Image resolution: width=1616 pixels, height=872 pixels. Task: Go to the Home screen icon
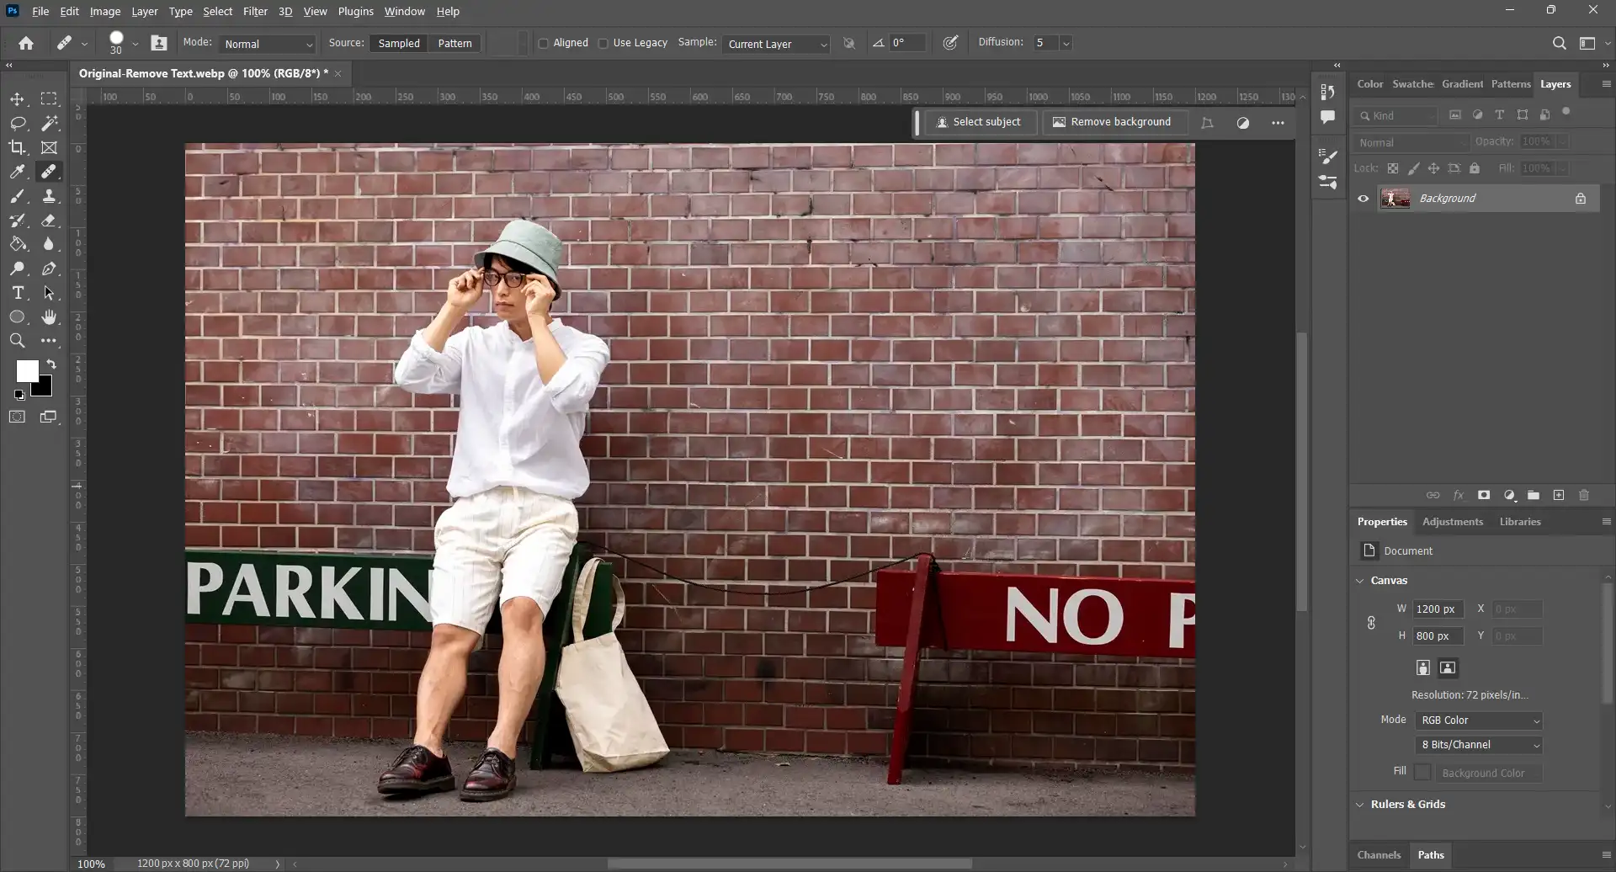(x=26, y=43)
